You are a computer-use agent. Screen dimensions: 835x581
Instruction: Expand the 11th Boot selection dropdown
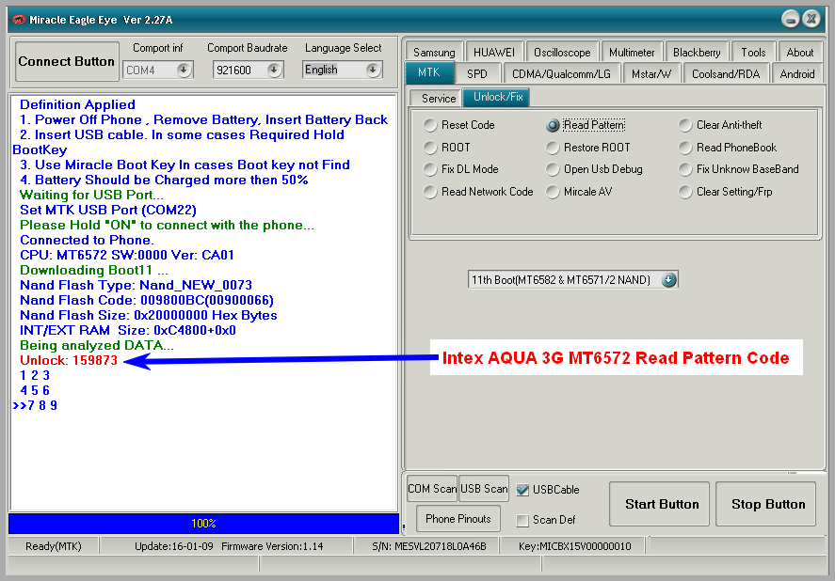(x=669, y=280)
